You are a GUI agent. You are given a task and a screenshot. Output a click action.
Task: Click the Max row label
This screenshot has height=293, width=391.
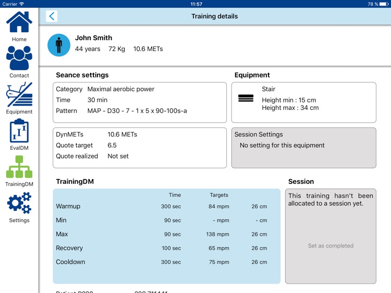click(x=62, y=234)
